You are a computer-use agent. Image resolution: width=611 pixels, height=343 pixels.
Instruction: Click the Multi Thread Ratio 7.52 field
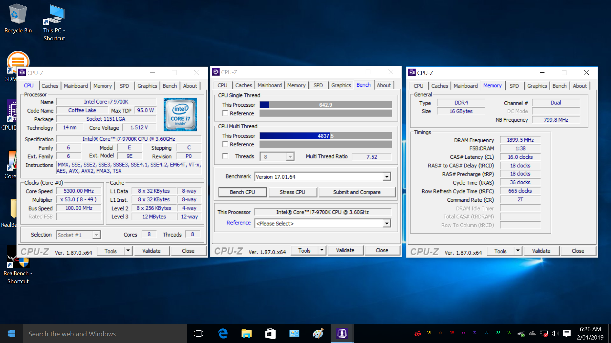pos(371,157)
